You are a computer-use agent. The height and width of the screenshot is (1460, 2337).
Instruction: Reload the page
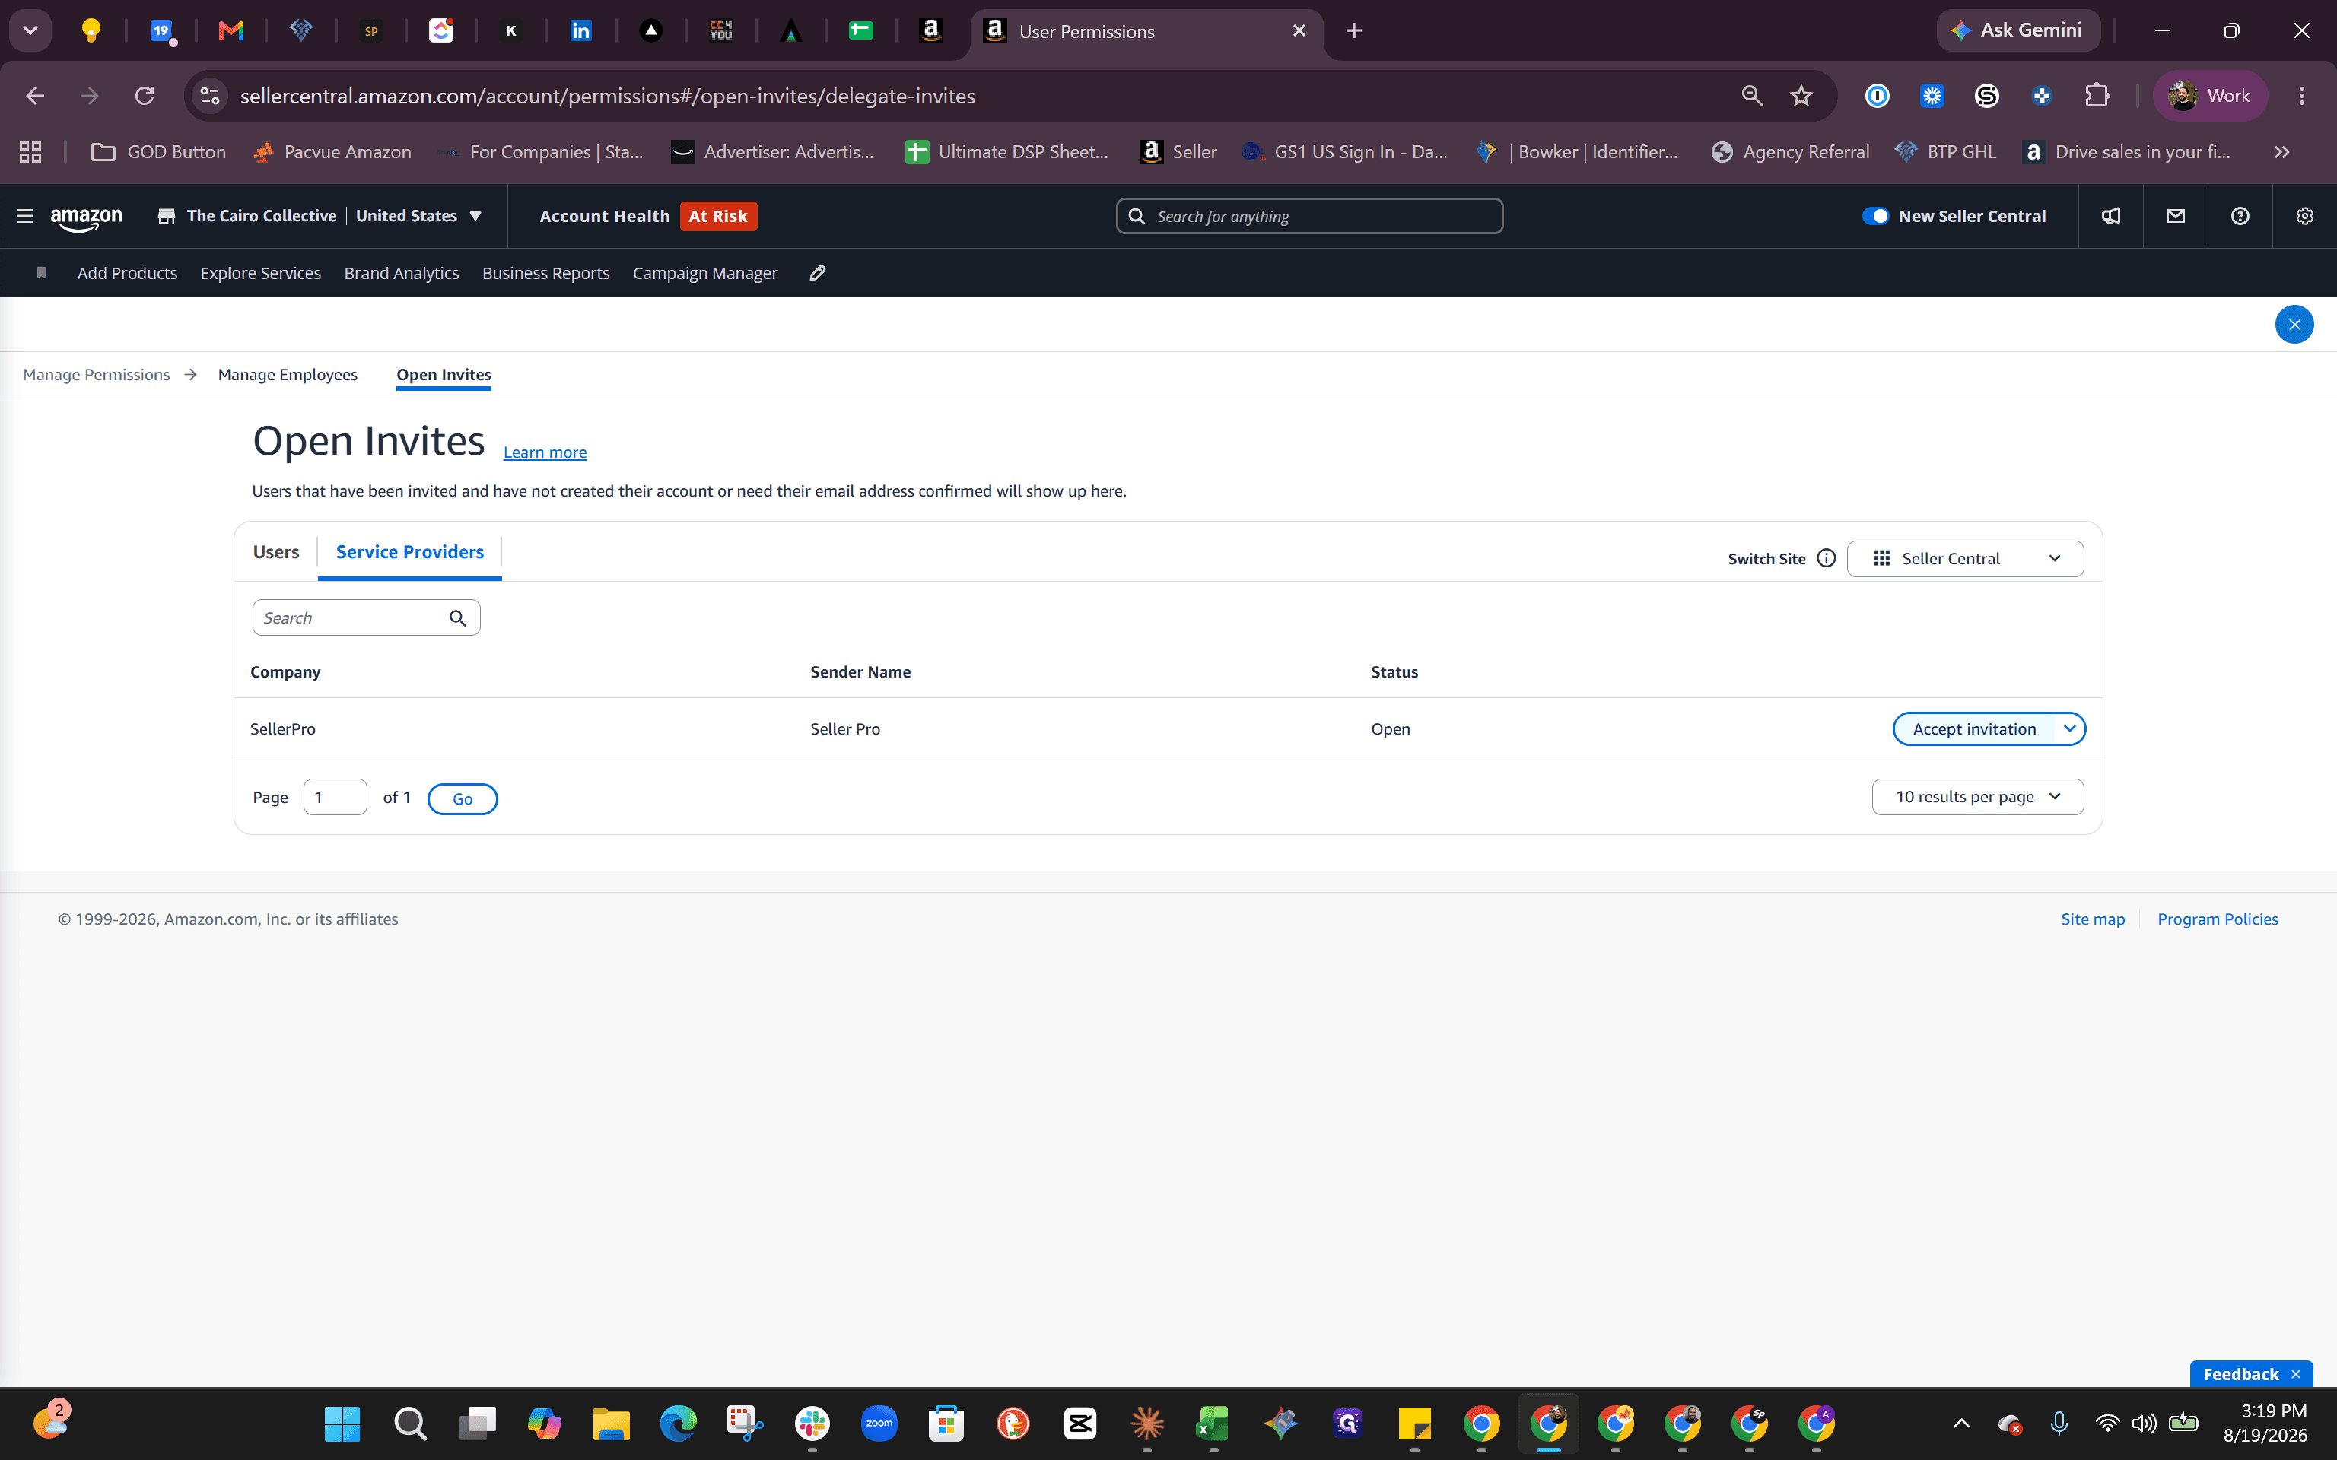pos(145,96)
